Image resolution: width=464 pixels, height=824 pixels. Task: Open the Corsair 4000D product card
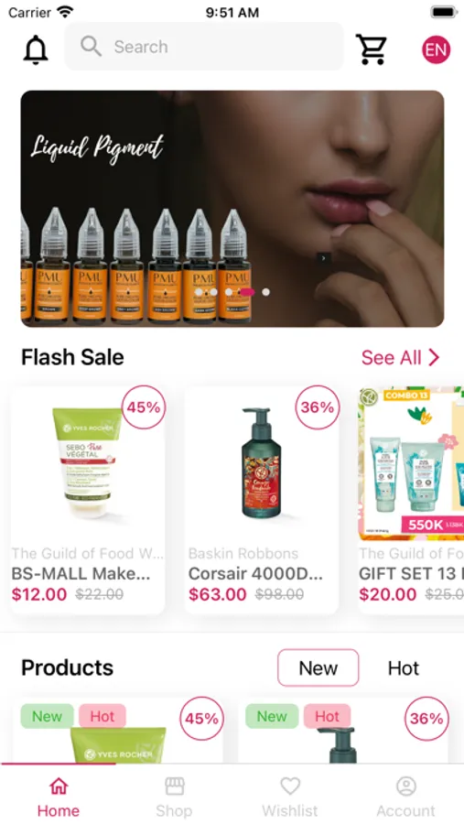click(261, 500)
